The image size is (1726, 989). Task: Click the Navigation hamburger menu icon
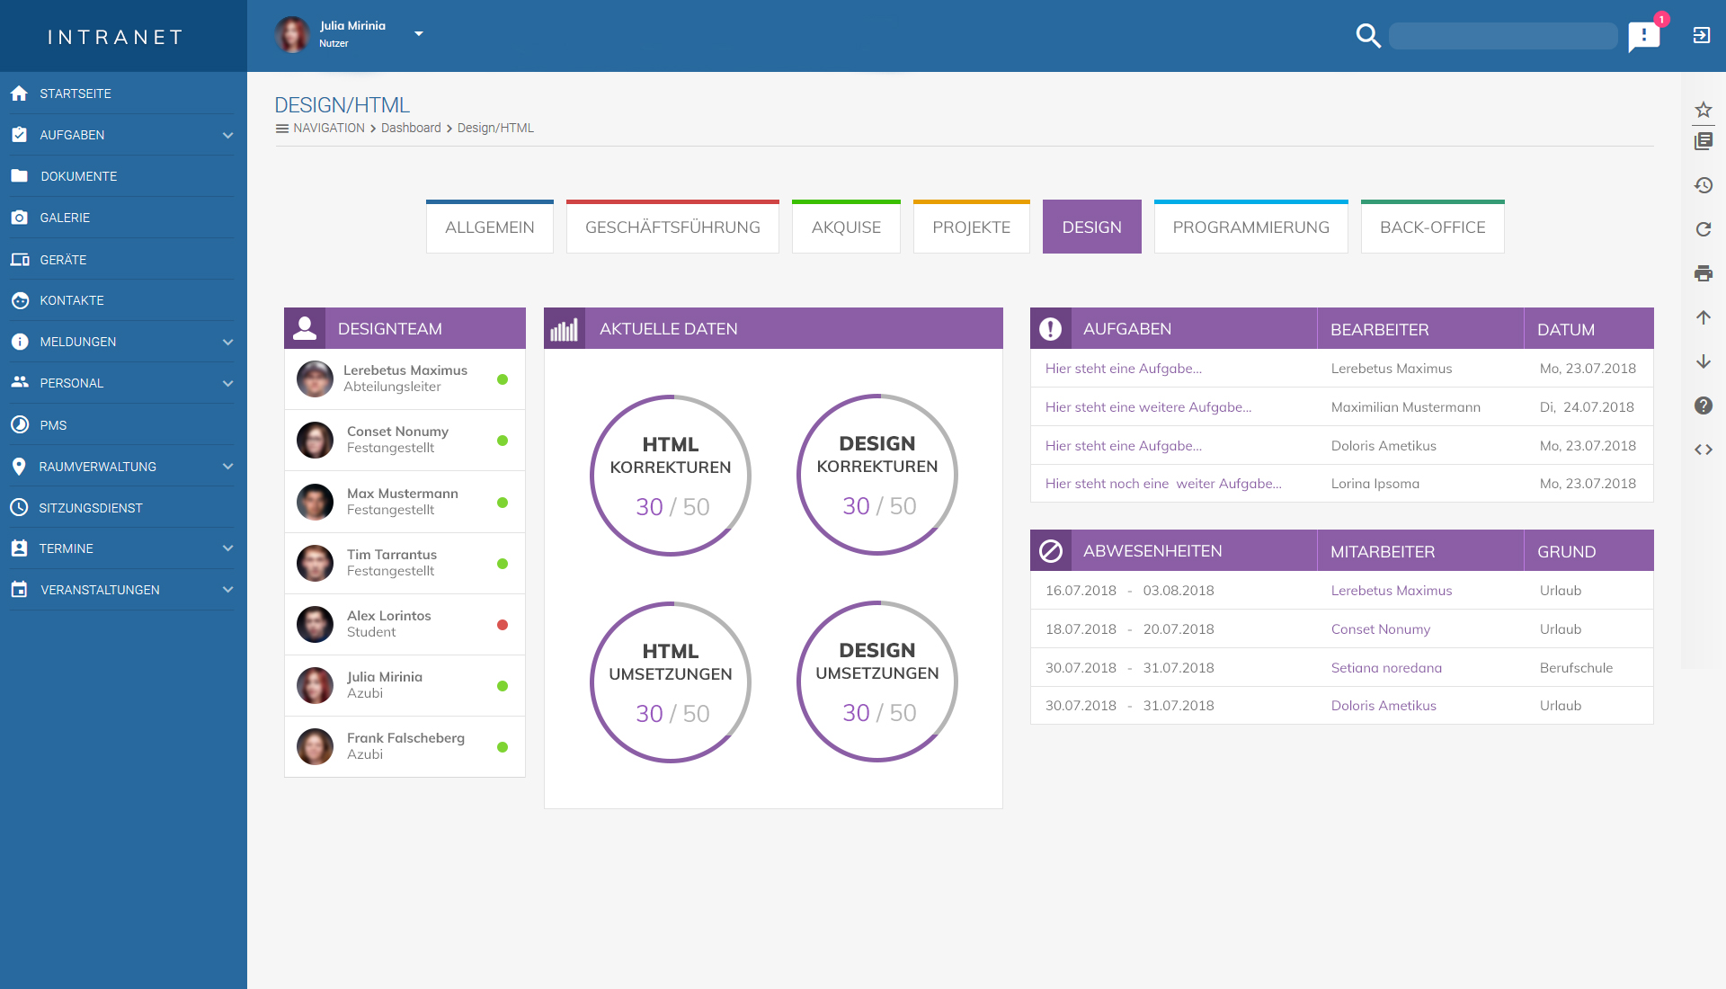click(281, 129)
